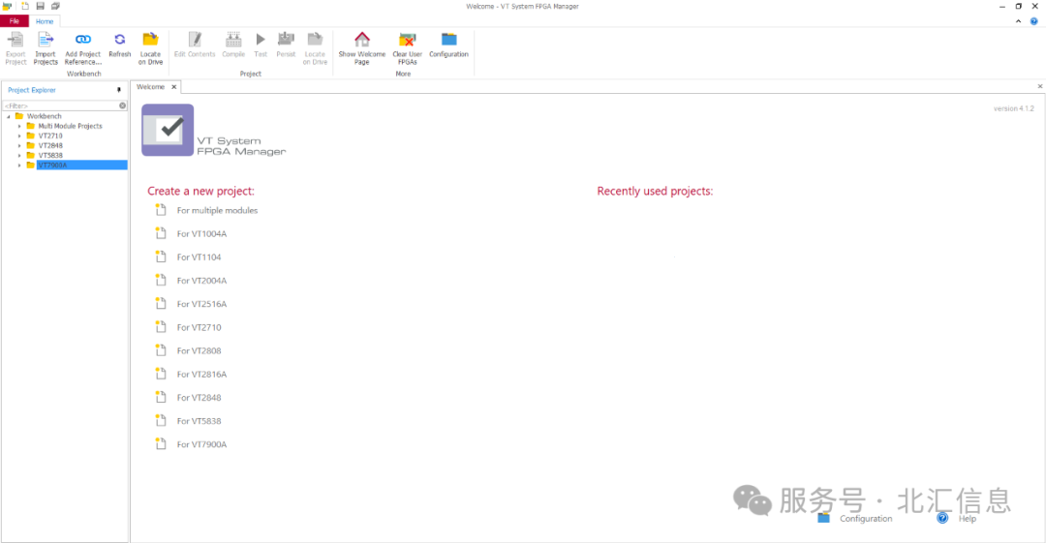Click Locate on Drive in Project group

(x=315, y=48)
